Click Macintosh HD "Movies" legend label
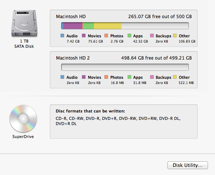Screen dimensions: 215x175 94,36
